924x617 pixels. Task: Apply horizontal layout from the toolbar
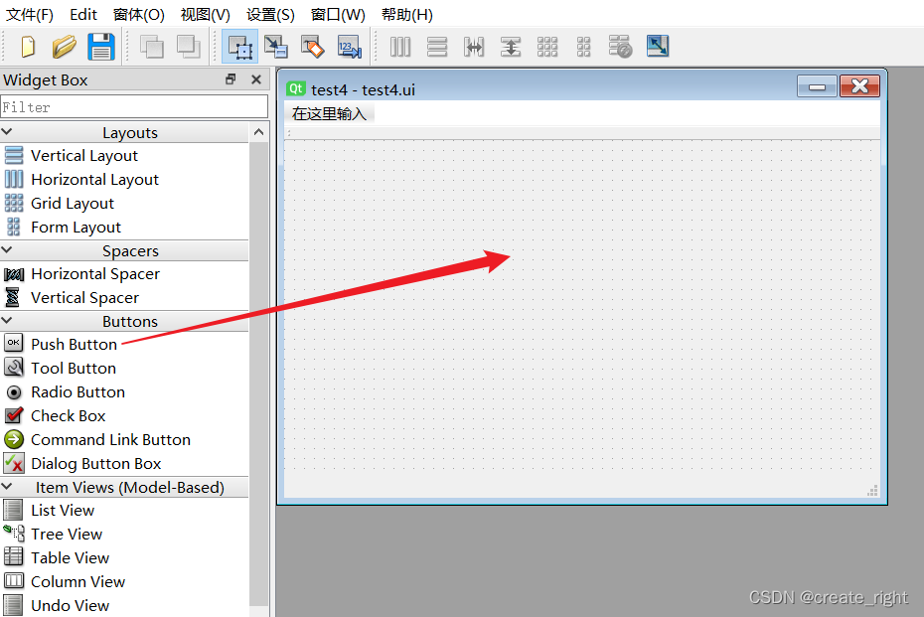(400, 47)
